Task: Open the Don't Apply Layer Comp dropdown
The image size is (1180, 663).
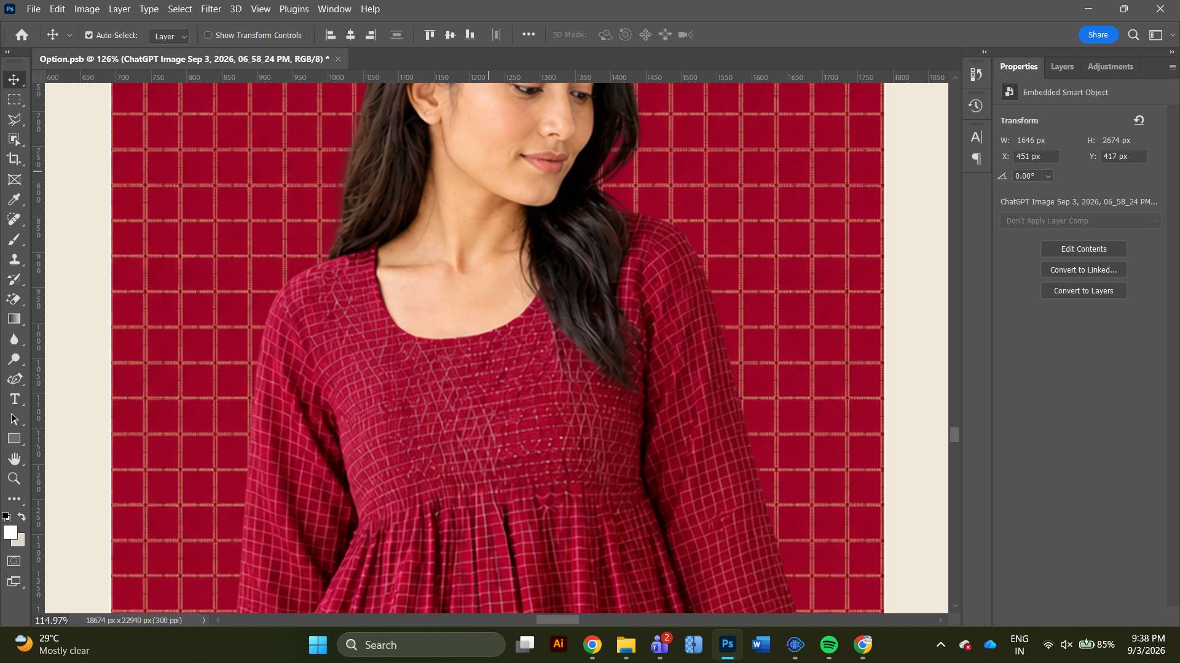Action: (x=1080, y=221)
